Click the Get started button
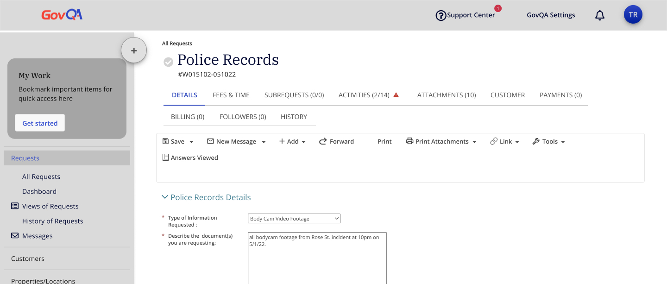Screen dimensions: 667x284 click(x=40, y=123)
